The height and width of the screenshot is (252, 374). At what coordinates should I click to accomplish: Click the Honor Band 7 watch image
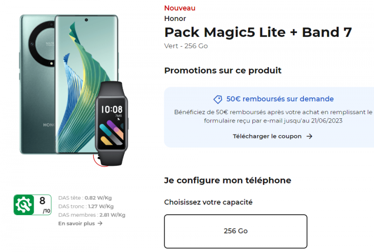point(112,123)
